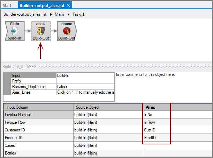Click the Source Object column header
Viewport: 213px width, 158px height.
tap(108, 107)
